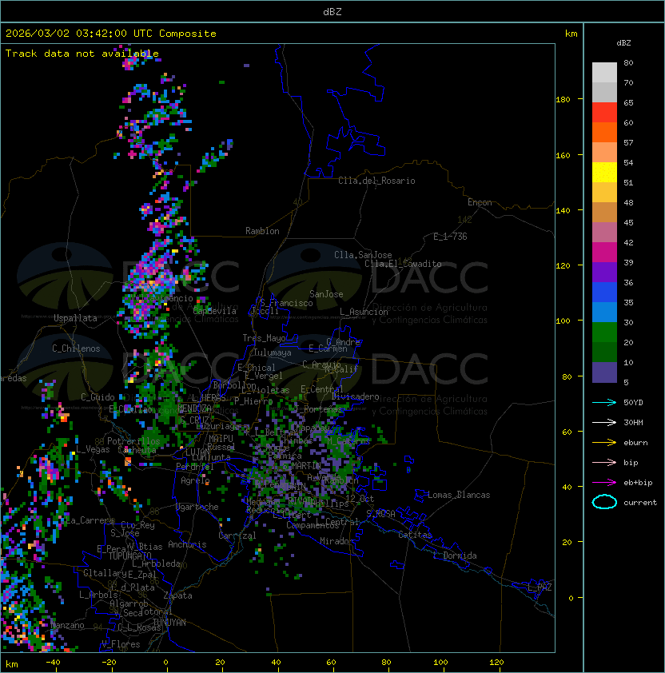Click the pink bip arrow icon

604,463
